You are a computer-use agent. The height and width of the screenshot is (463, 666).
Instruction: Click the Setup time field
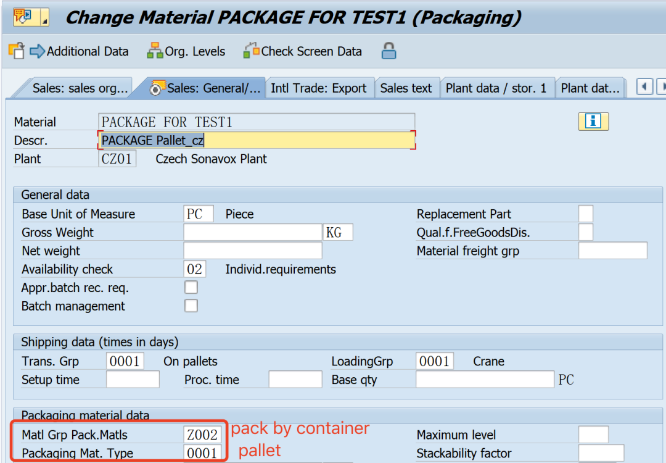tap(133, 379)
